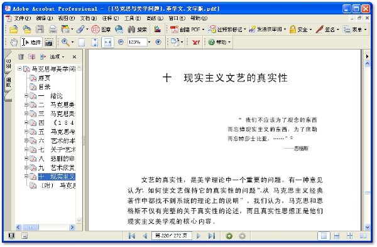Delete bookmark with trash can icon

21,56
